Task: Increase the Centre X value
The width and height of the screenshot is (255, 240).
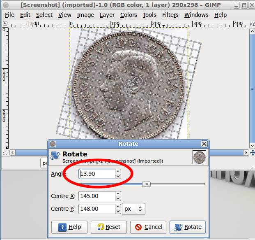Action: tap(118, 193)
